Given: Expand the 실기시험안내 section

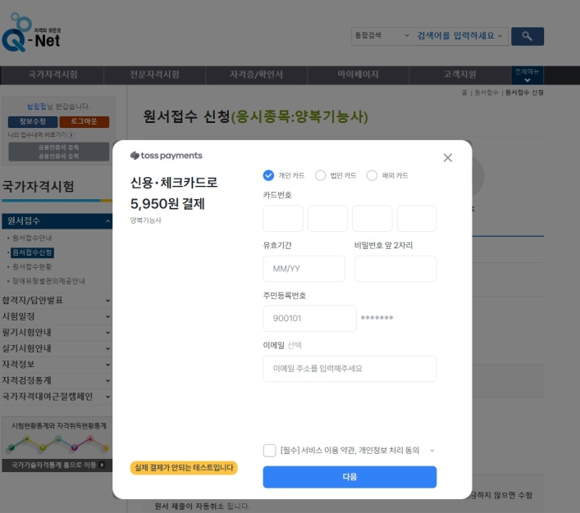Looking at the screenshot, I should click(x=57, y=348).
